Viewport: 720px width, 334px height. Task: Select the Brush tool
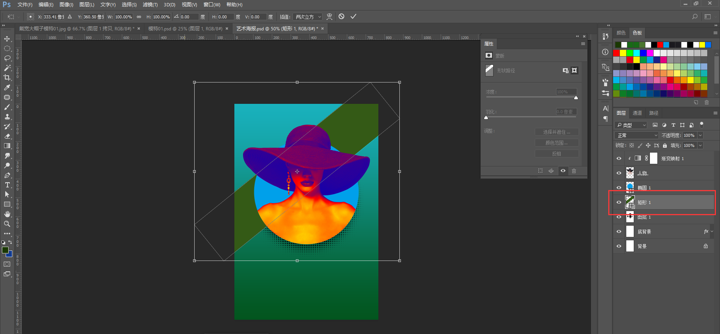point(7,107)
